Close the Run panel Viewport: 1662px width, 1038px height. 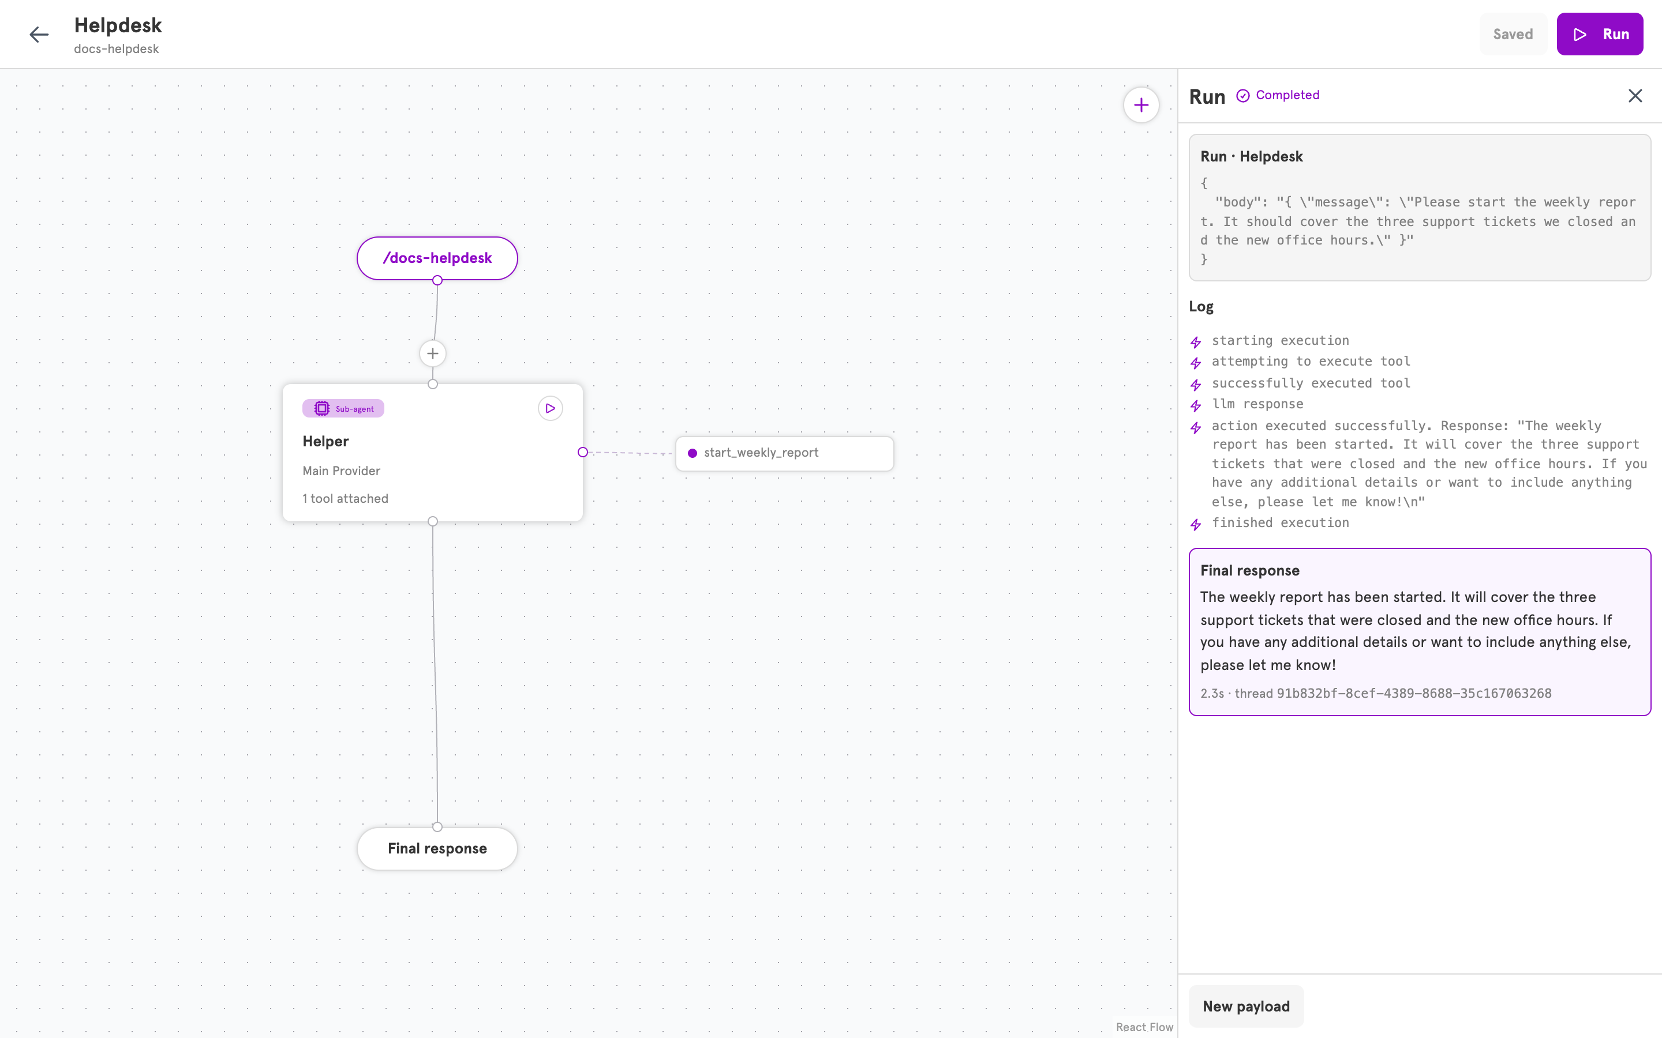coord(1635,95)
